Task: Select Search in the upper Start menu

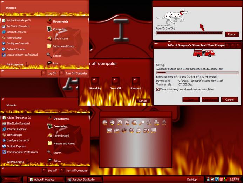Action: 54,56
